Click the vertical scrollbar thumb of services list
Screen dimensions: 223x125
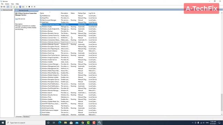click(x=222, y=102)
